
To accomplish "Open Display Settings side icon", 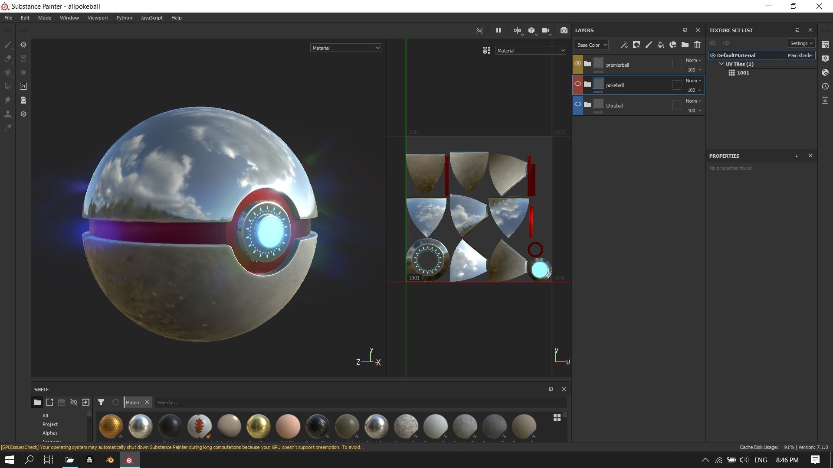I will (825, 58).
